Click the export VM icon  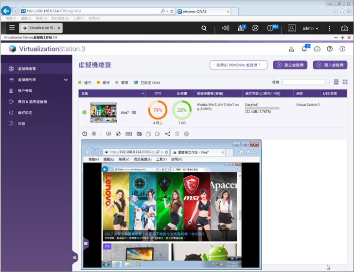(x=158, y=134)
